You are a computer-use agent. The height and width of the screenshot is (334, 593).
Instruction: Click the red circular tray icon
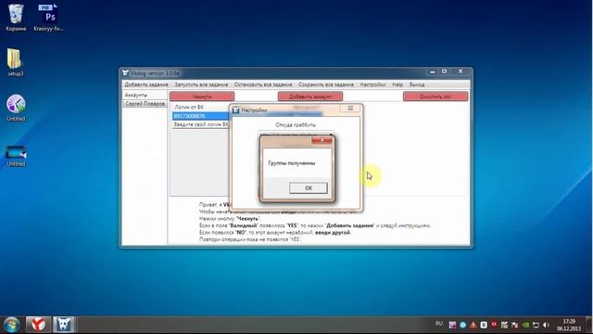click(x=494, y=325)
